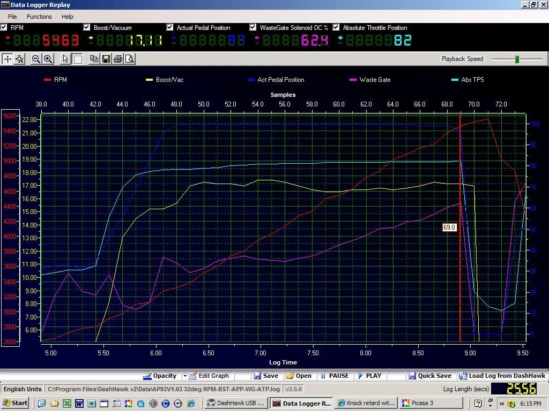Select the pan/move graph tool
The image size is (549, 411).
[8, 59]
